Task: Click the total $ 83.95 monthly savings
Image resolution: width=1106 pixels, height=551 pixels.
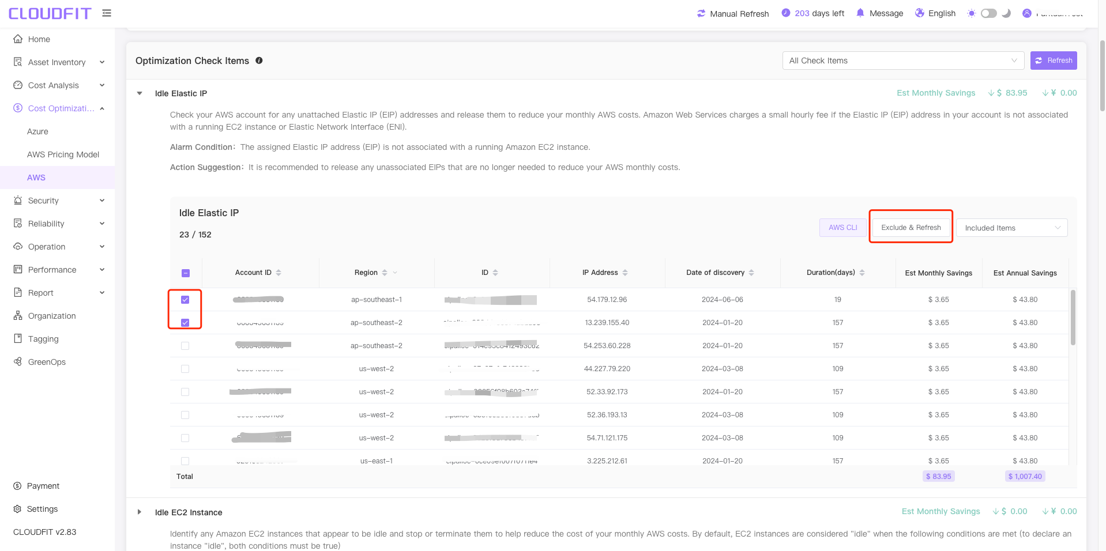Action: 938,477
